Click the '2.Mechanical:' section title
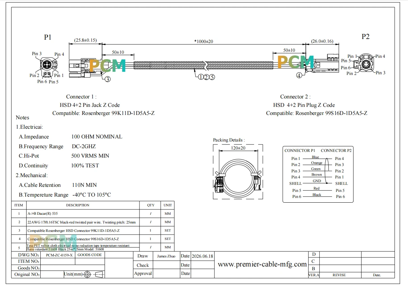Image resolution: width=408 pixels, height=288 pixels. [32, 175]
